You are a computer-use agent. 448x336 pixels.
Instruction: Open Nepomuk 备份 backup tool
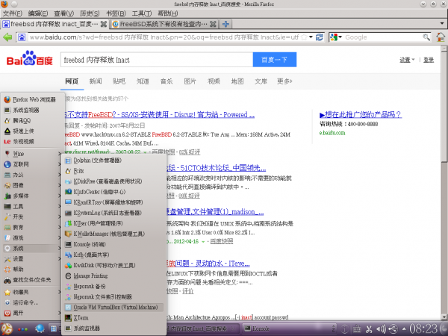point(113,286)
